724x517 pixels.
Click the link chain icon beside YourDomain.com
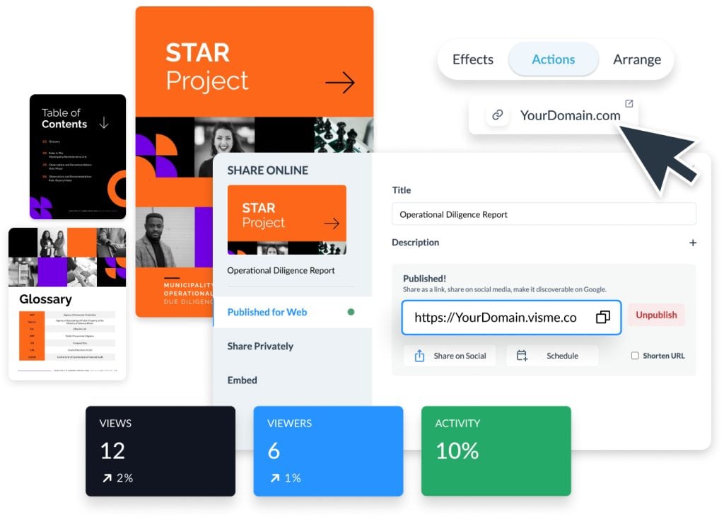coord(498,115)
